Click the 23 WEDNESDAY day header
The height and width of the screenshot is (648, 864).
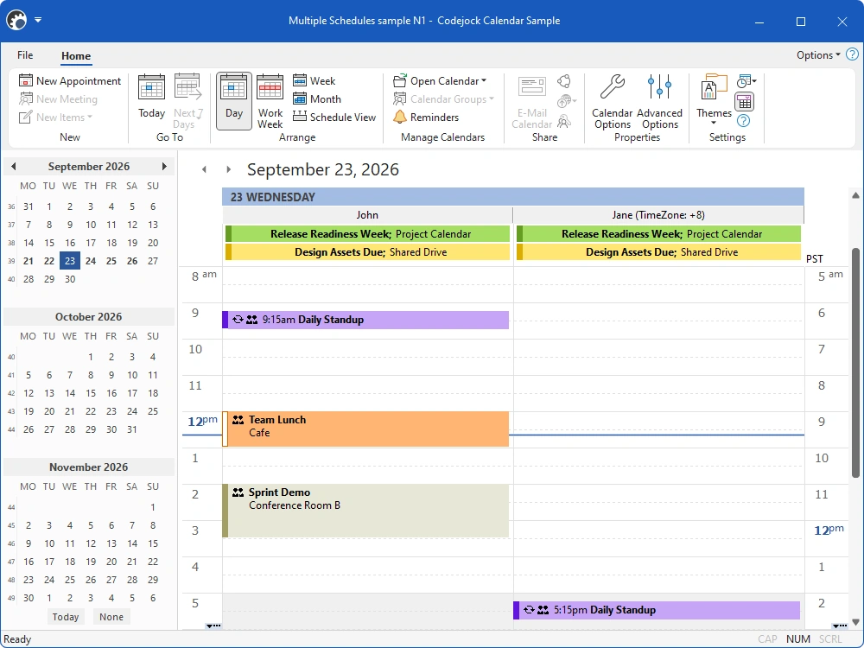tap(513, 197)
